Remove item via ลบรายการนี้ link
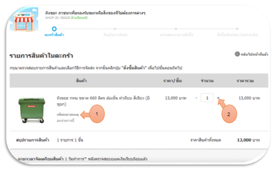Viewport: 276px width, 171px height. pyautogui.click(x=65, y=120)
